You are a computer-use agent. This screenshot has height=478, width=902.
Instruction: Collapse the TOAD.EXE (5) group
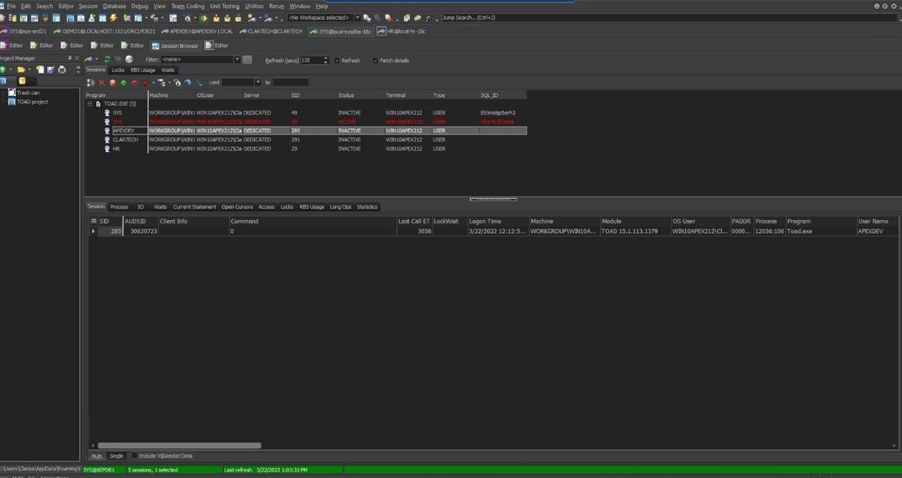click(90, 103)
